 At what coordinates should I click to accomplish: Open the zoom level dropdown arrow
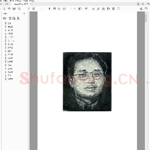tap(75, 9)
